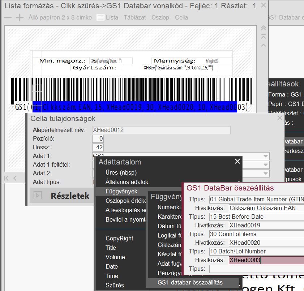This screenshot has height=291, width=304.
Task: Go to previous page navigation arrow
Action: pos(15,178)
